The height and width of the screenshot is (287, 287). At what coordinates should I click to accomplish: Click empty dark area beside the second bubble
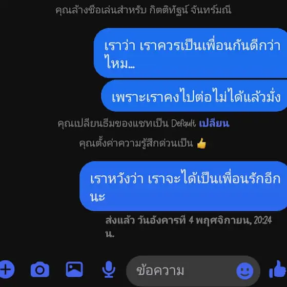point(49,96)
